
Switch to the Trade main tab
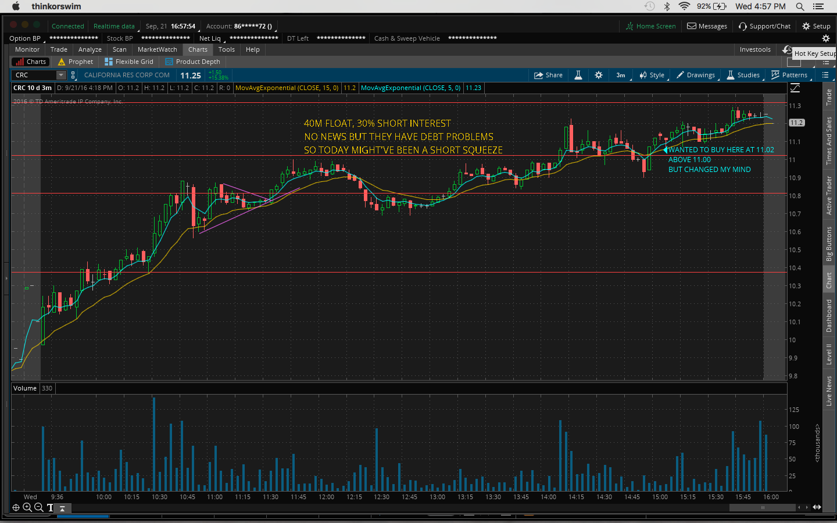click(59, 49)
